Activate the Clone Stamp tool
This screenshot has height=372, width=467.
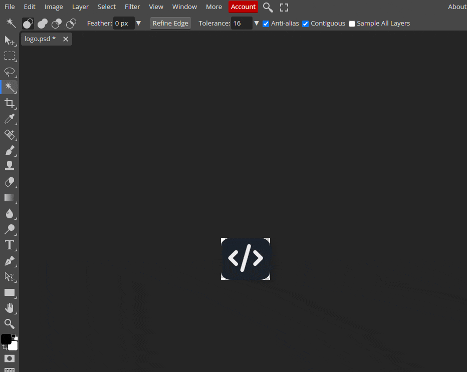click(x=10, y=166)
